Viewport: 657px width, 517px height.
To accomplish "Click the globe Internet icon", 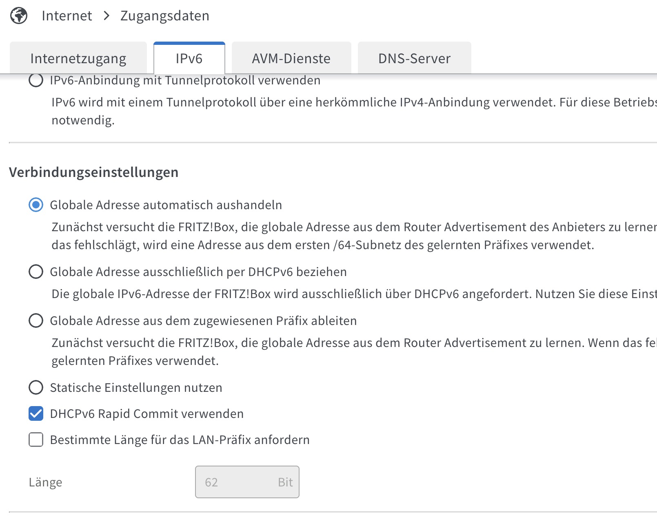I will click(x=19, y=16).
